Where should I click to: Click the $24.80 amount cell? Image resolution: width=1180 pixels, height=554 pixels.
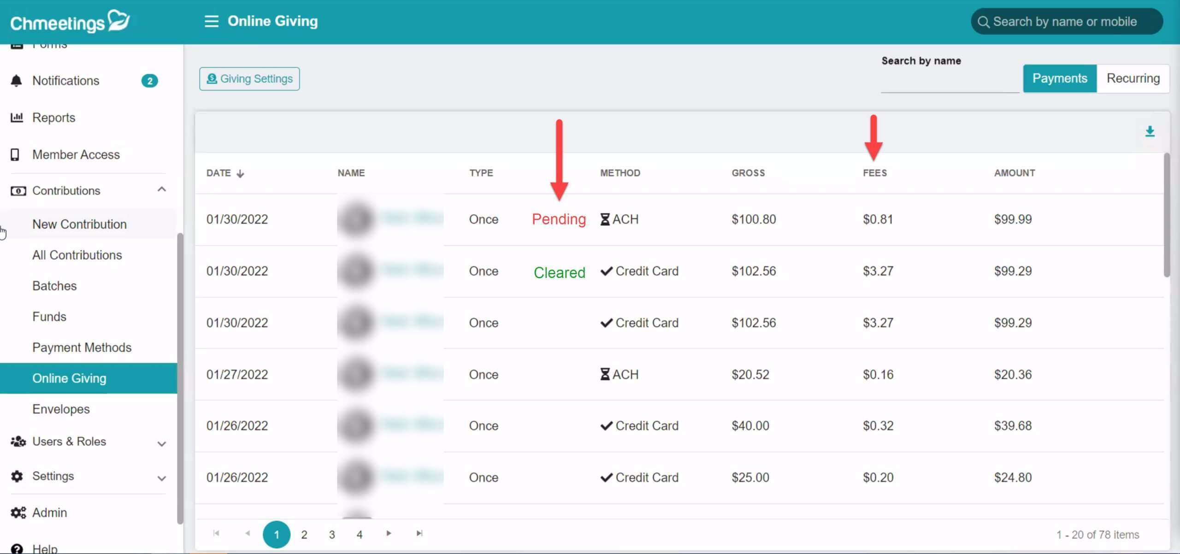pyautogui.click(x=1013, y=477)
